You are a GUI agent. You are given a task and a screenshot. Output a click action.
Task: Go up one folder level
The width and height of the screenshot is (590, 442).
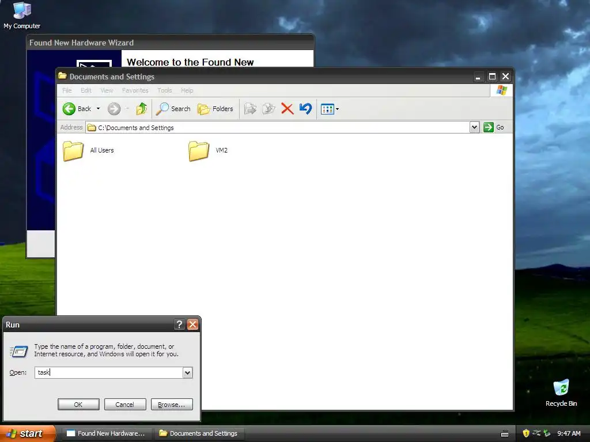[142, 109]
